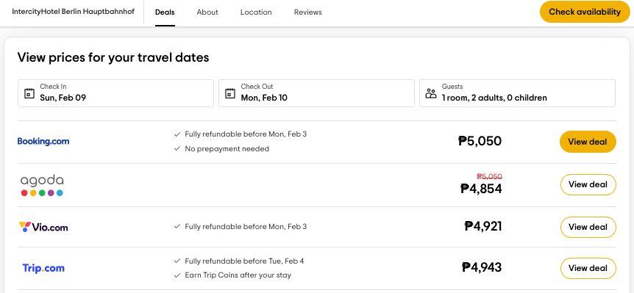Screen dimensions: 634x293
Task: Click the Booking.com logo
Action: click(x=43, y=141)
